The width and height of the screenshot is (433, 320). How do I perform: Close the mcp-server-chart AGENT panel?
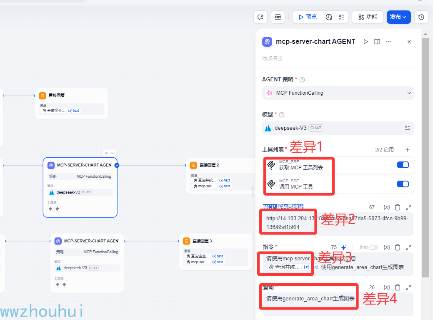pos(409,42)
